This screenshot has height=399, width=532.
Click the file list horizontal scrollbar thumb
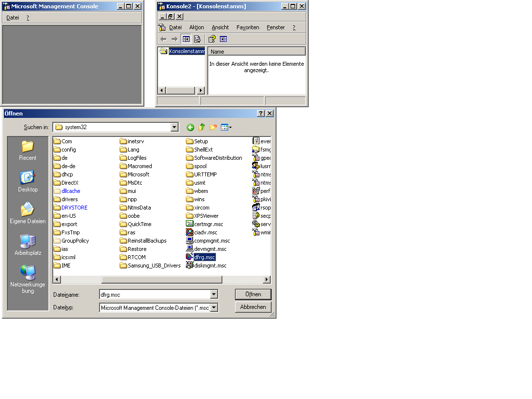(x=162, y=280)
